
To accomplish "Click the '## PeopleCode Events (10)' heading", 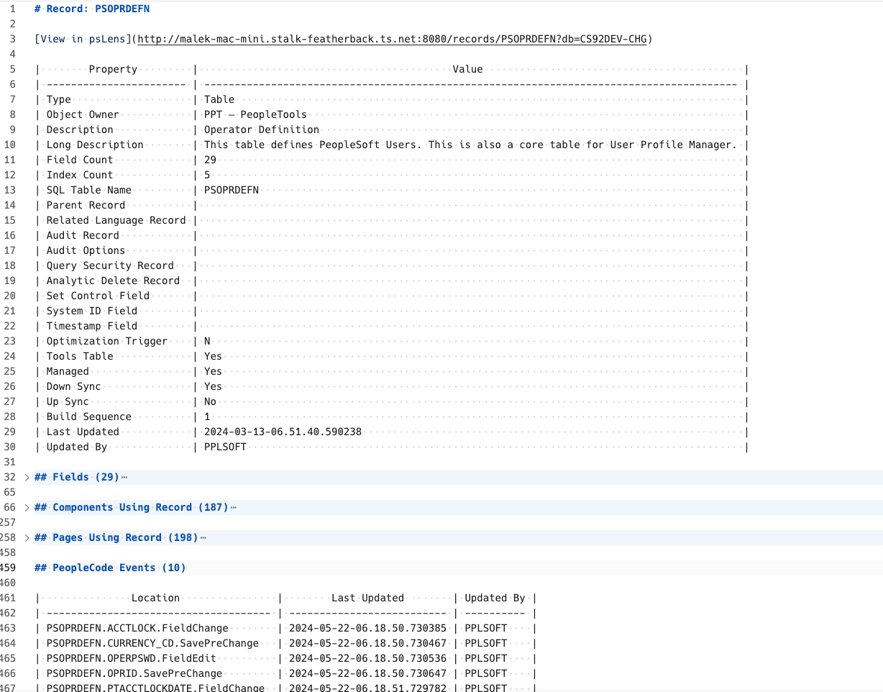I will [x=110, y=568].
